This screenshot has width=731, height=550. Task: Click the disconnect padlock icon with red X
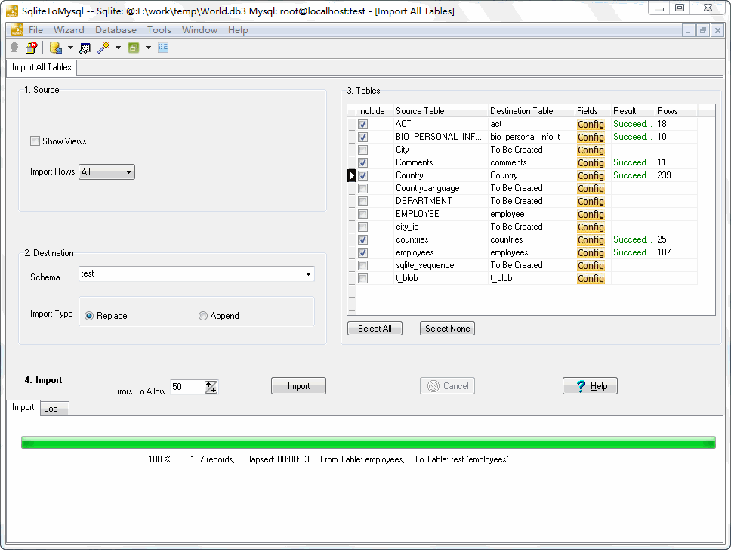(x=32, y=48)
